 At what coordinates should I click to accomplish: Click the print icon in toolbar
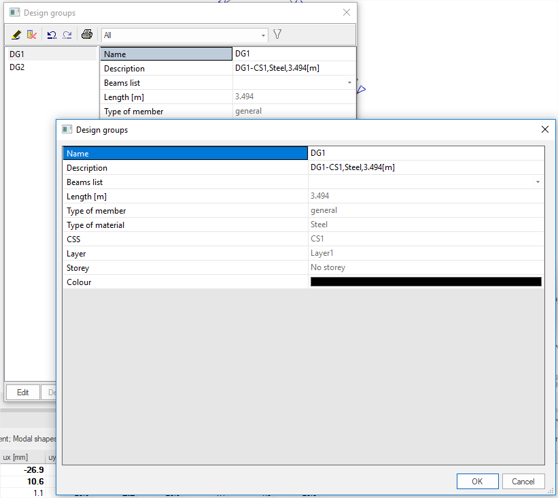pos(87,35)
